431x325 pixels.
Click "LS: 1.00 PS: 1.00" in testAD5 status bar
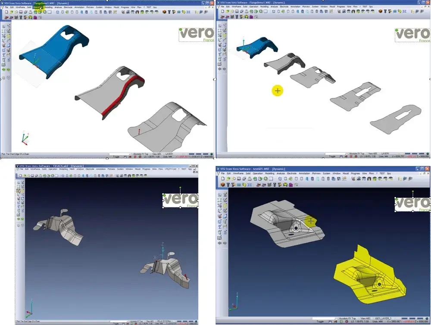coord(360,322)
